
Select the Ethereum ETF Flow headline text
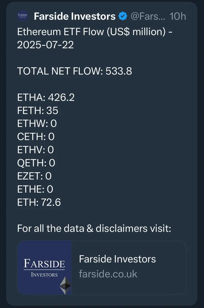(x=94, y=32)
